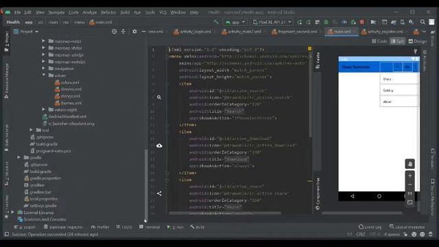Screen dimensions: 439x247
Task: Switch editor to Split view
Action: point(398,41)
